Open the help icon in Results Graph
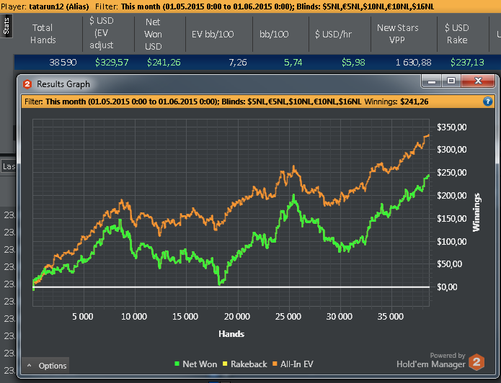 (x=487, y=102)
